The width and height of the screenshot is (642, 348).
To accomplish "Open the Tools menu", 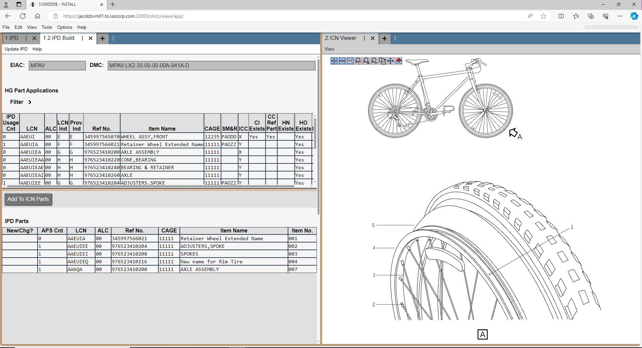I will 47,27.
